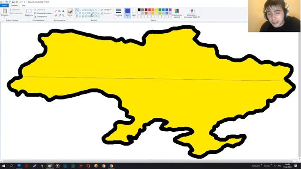301x169 pixels.
Task: Choose the black color swatch
Action: (x=139, y=10)
